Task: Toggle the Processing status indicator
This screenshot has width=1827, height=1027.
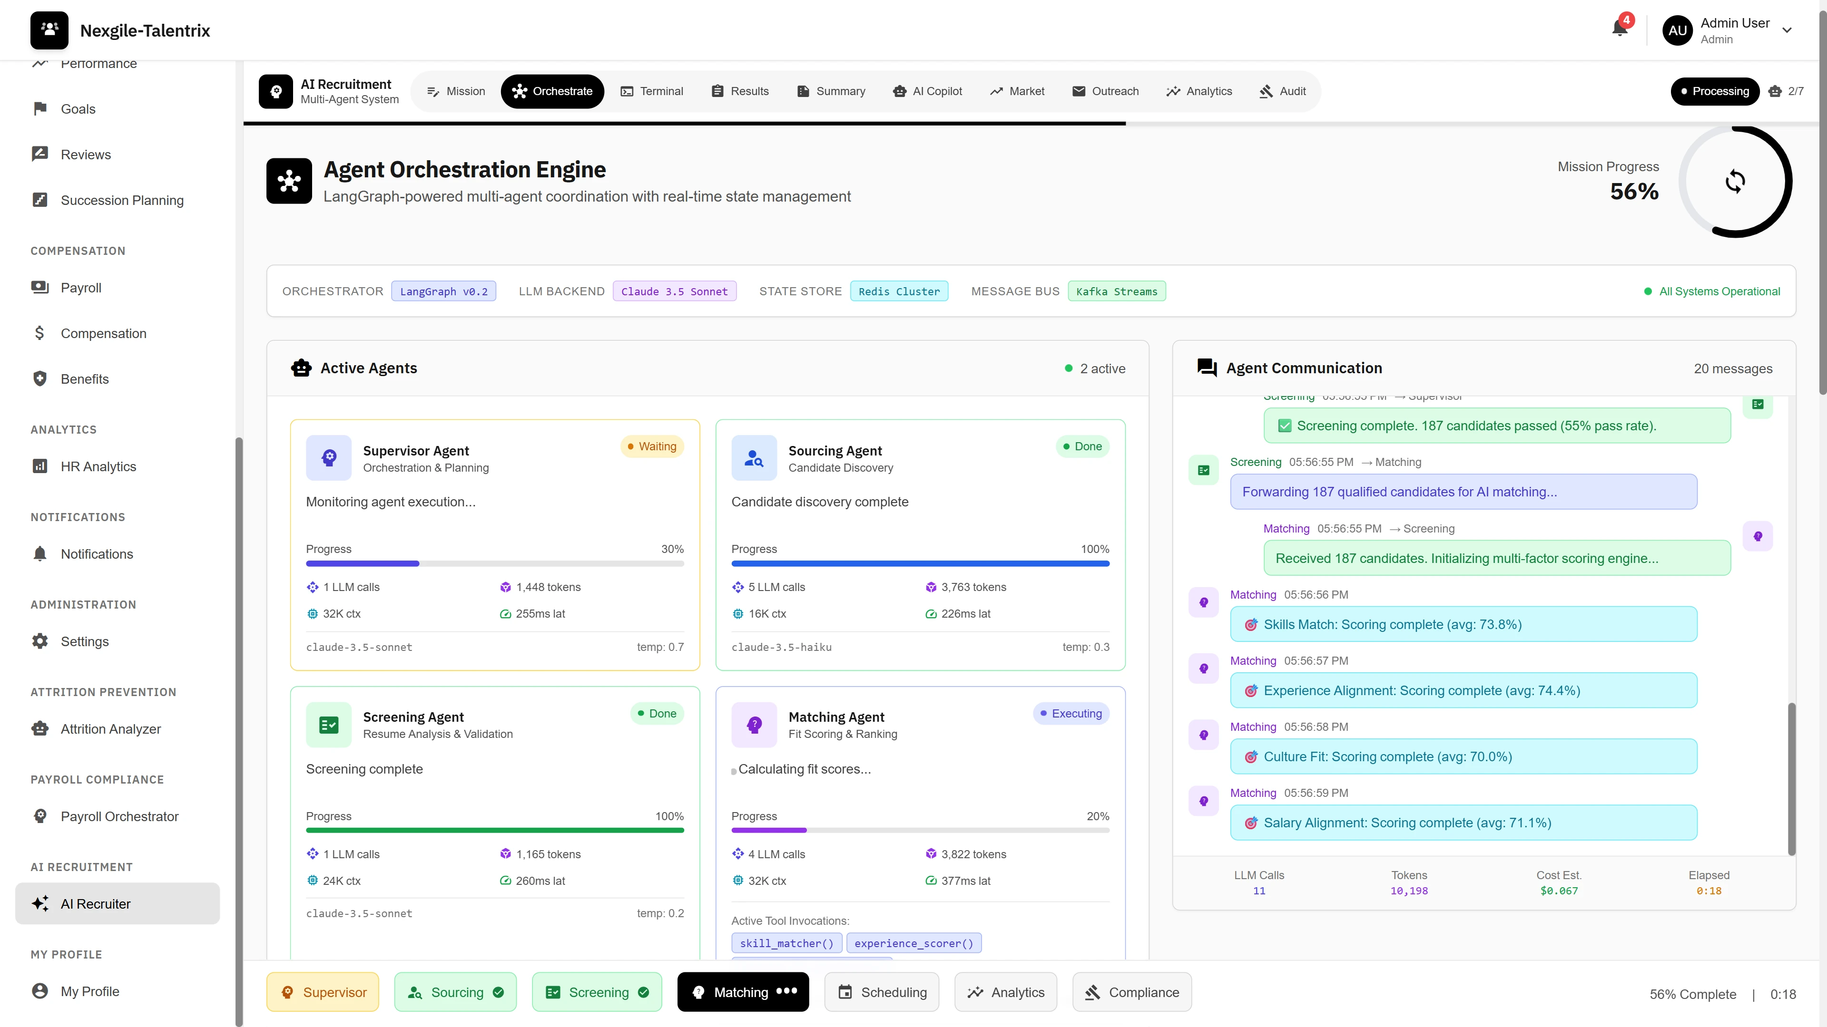Action: 1715,91
